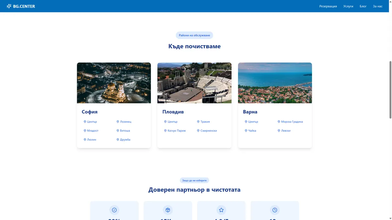Click the checkmark circle icon above 99%
This screenshot has width=392, height=220.
click(114, 210)
